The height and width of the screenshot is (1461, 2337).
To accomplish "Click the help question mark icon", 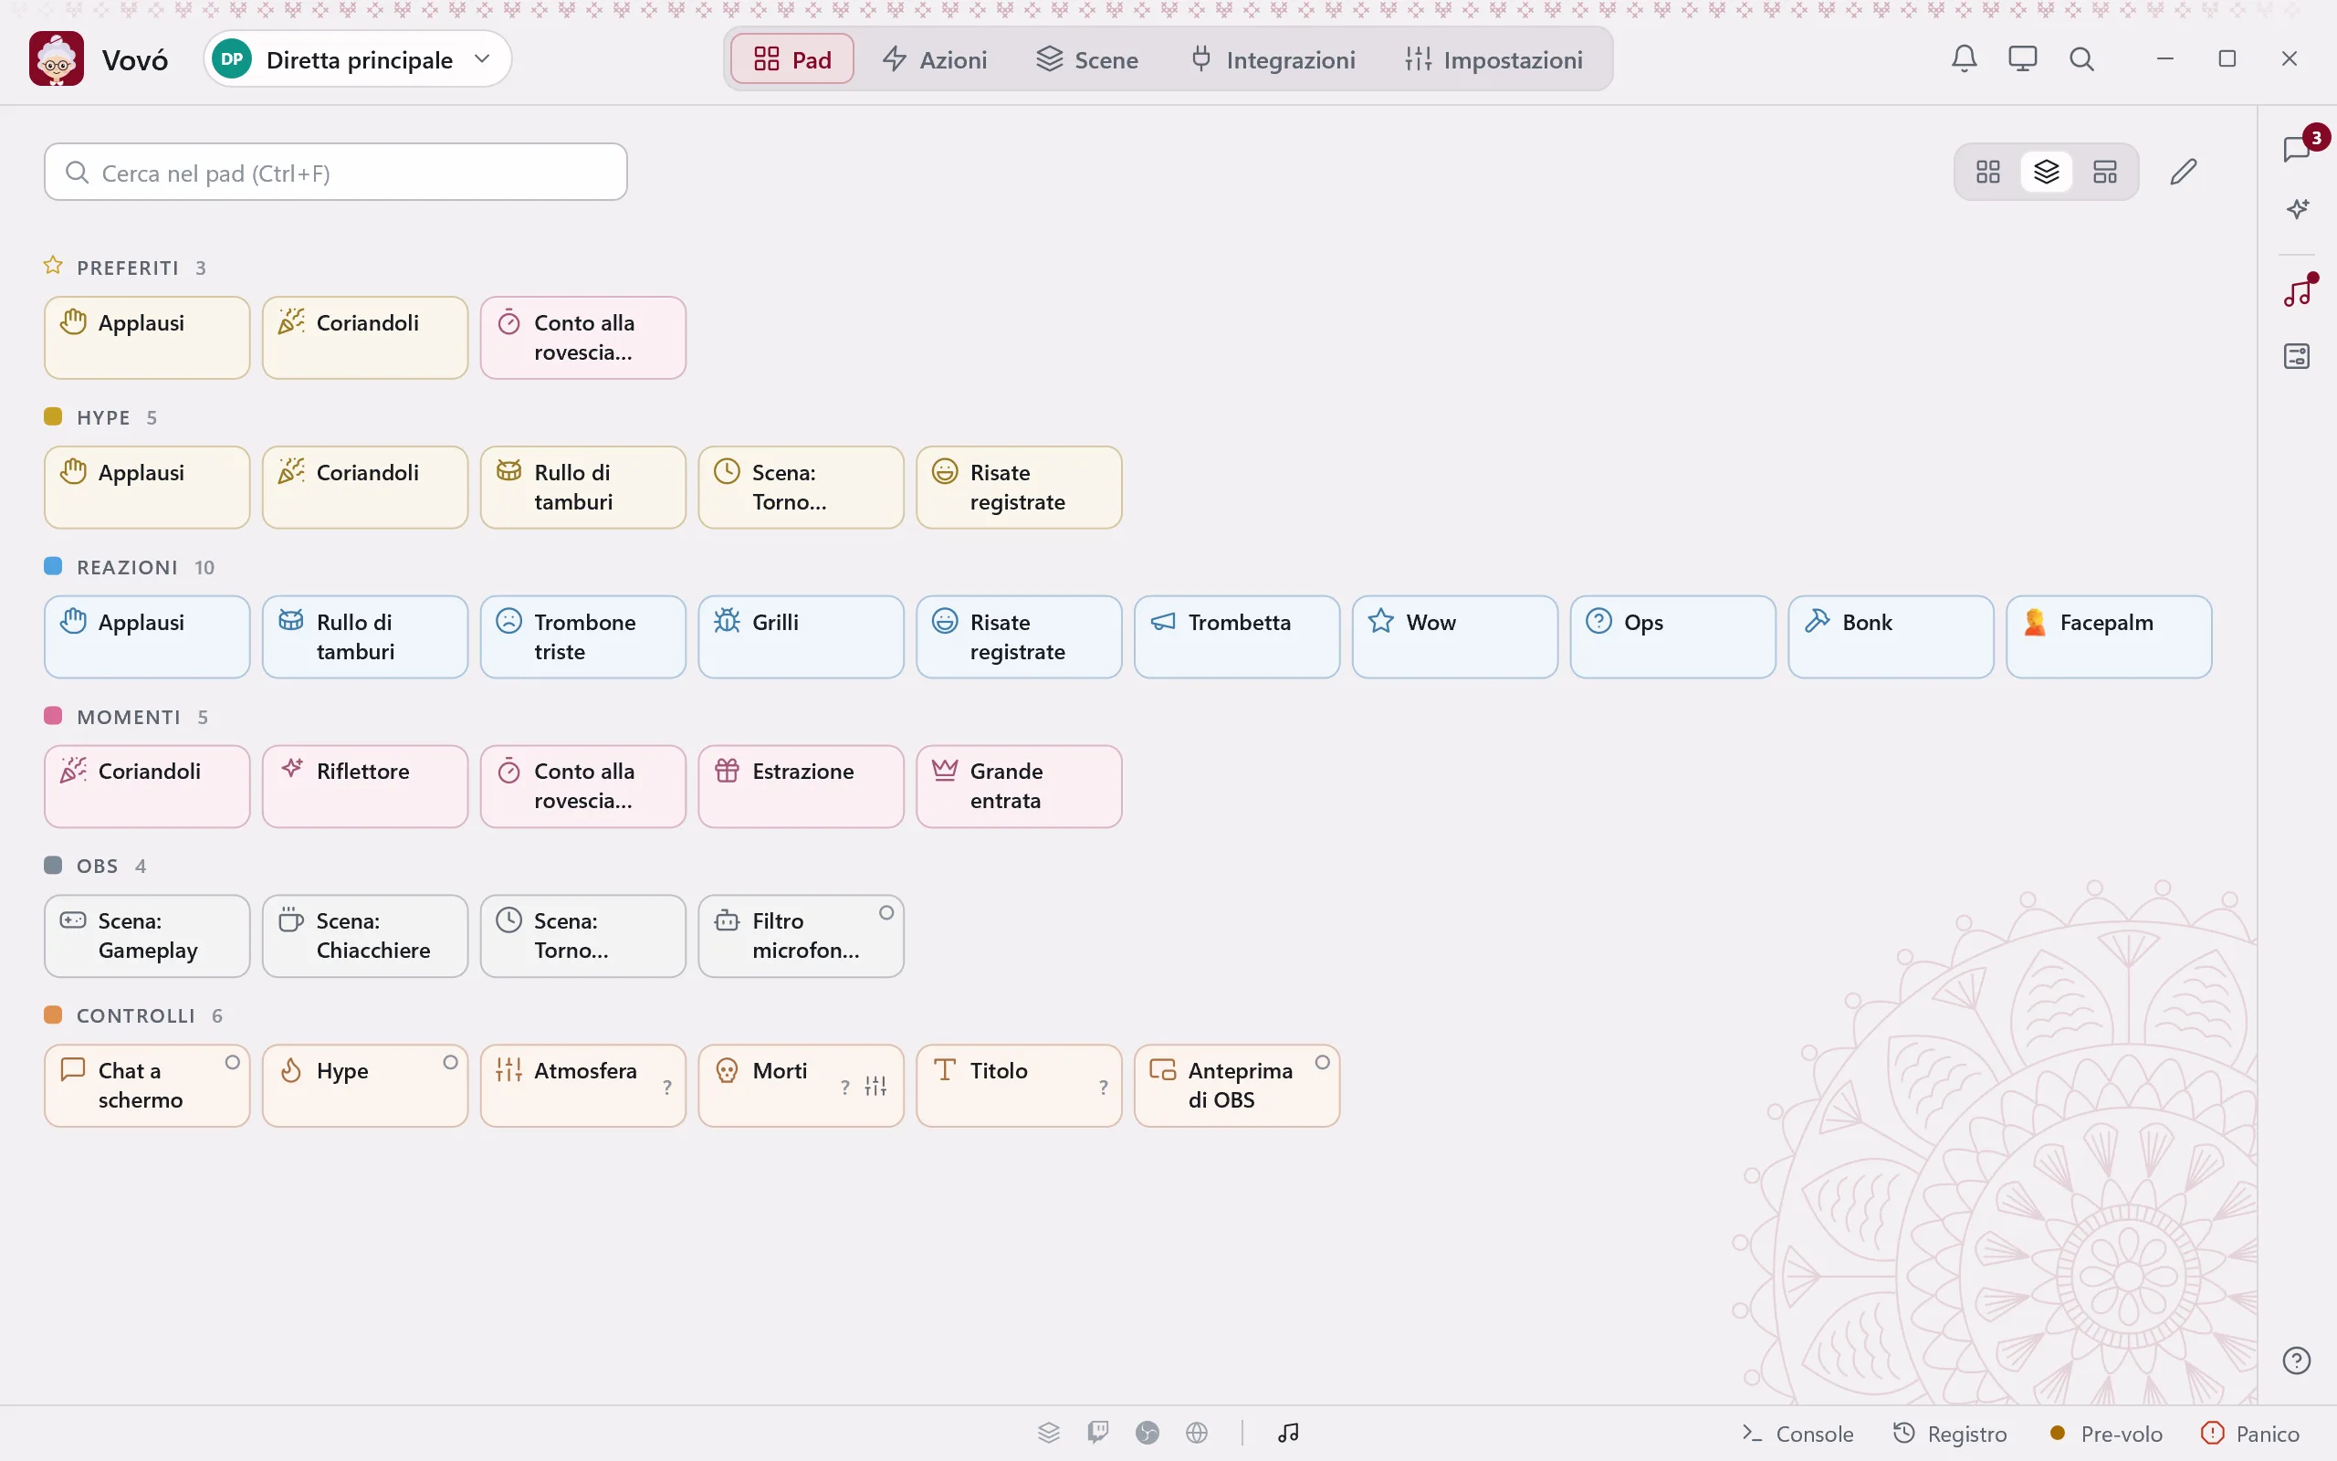I will [2297, 1361].
